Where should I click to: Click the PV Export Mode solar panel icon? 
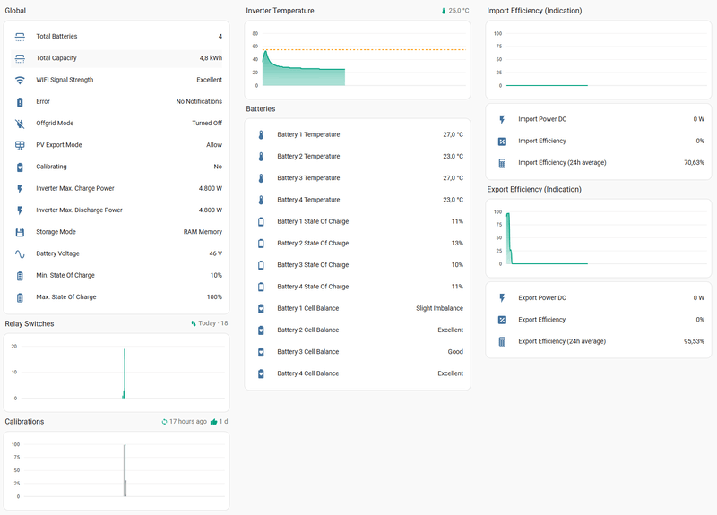pos(20,145)
